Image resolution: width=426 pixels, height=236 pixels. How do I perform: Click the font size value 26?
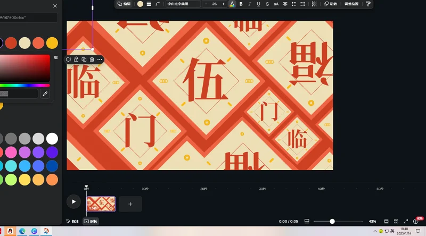point(215,4)
